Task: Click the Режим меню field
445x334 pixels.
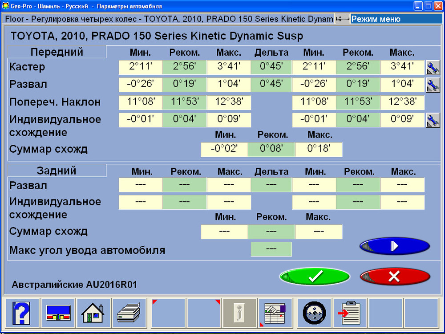Action: click(x=396, y=19)
